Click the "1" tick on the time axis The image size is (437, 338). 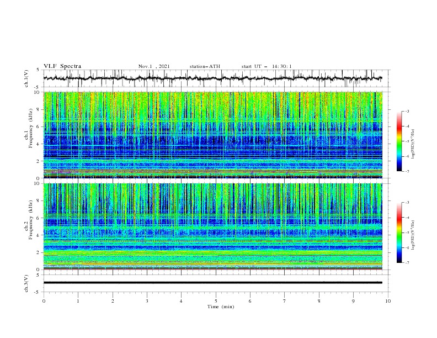pyautogui.click(x=78, y=301)
